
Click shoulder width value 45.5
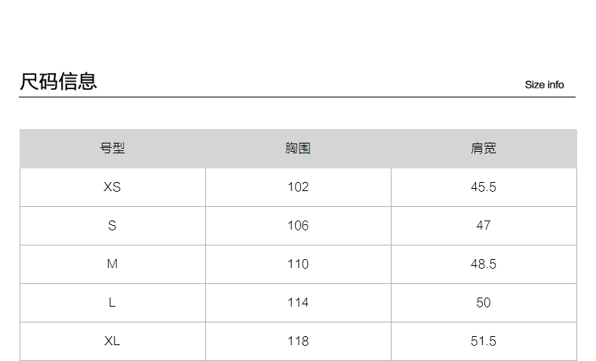tap(484, 187)
